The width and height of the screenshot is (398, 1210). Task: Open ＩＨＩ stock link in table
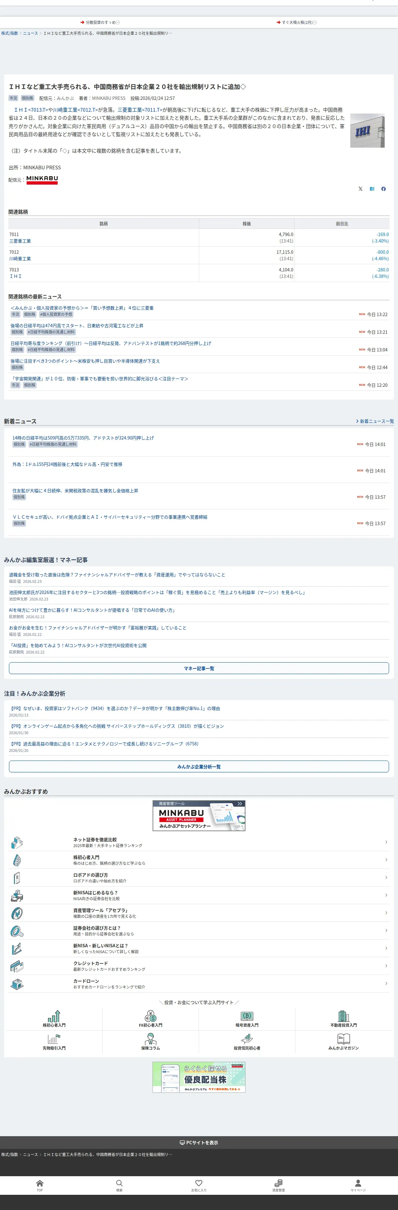[x=15, y=276]
